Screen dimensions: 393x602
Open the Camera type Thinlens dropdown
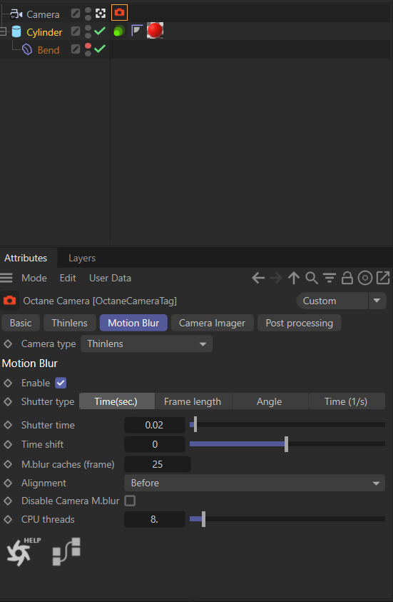146,343
